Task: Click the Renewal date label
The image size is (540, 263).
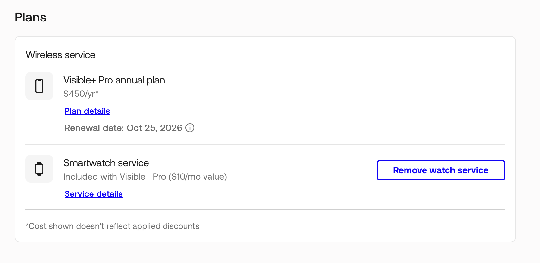Action: click(94, 128)
